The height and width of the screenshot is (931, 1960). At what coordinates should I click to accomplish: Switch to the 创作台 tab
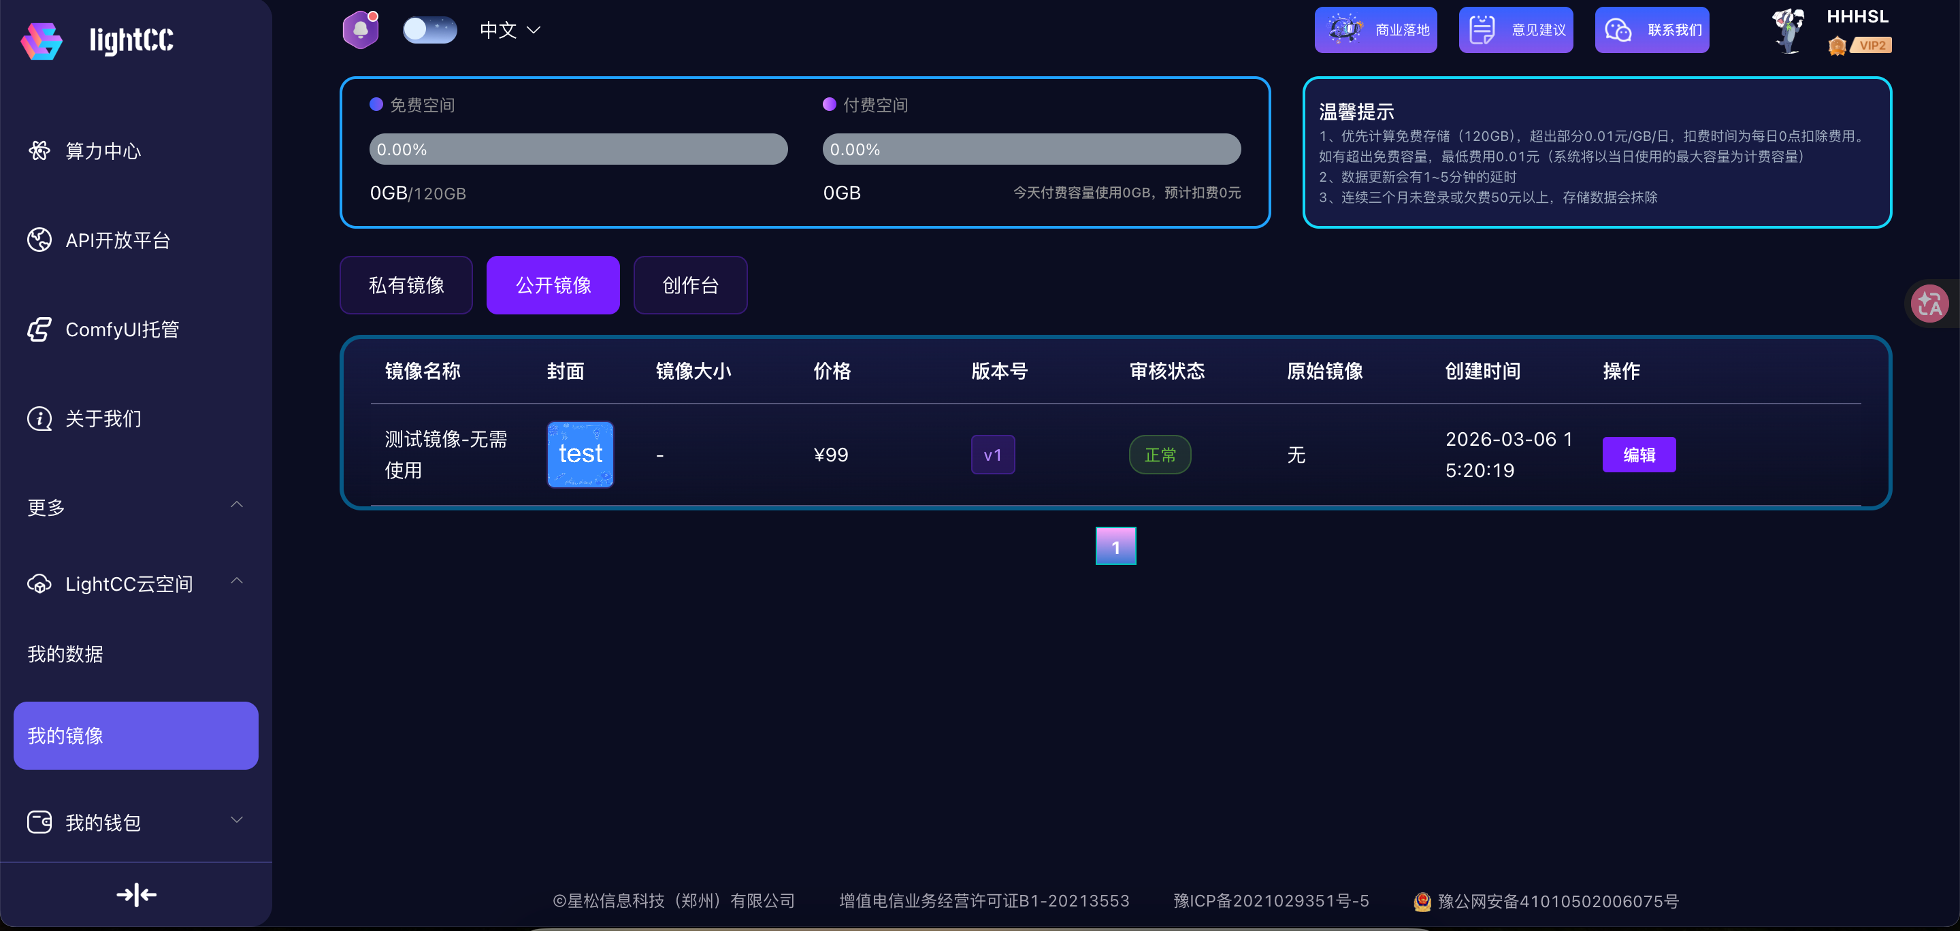click(689, 285)
